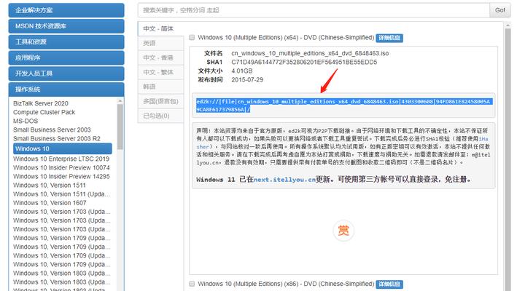Expand the 企业解决方案 section
The height and width of the screenshot is (291, 517).
coord(66,10)
